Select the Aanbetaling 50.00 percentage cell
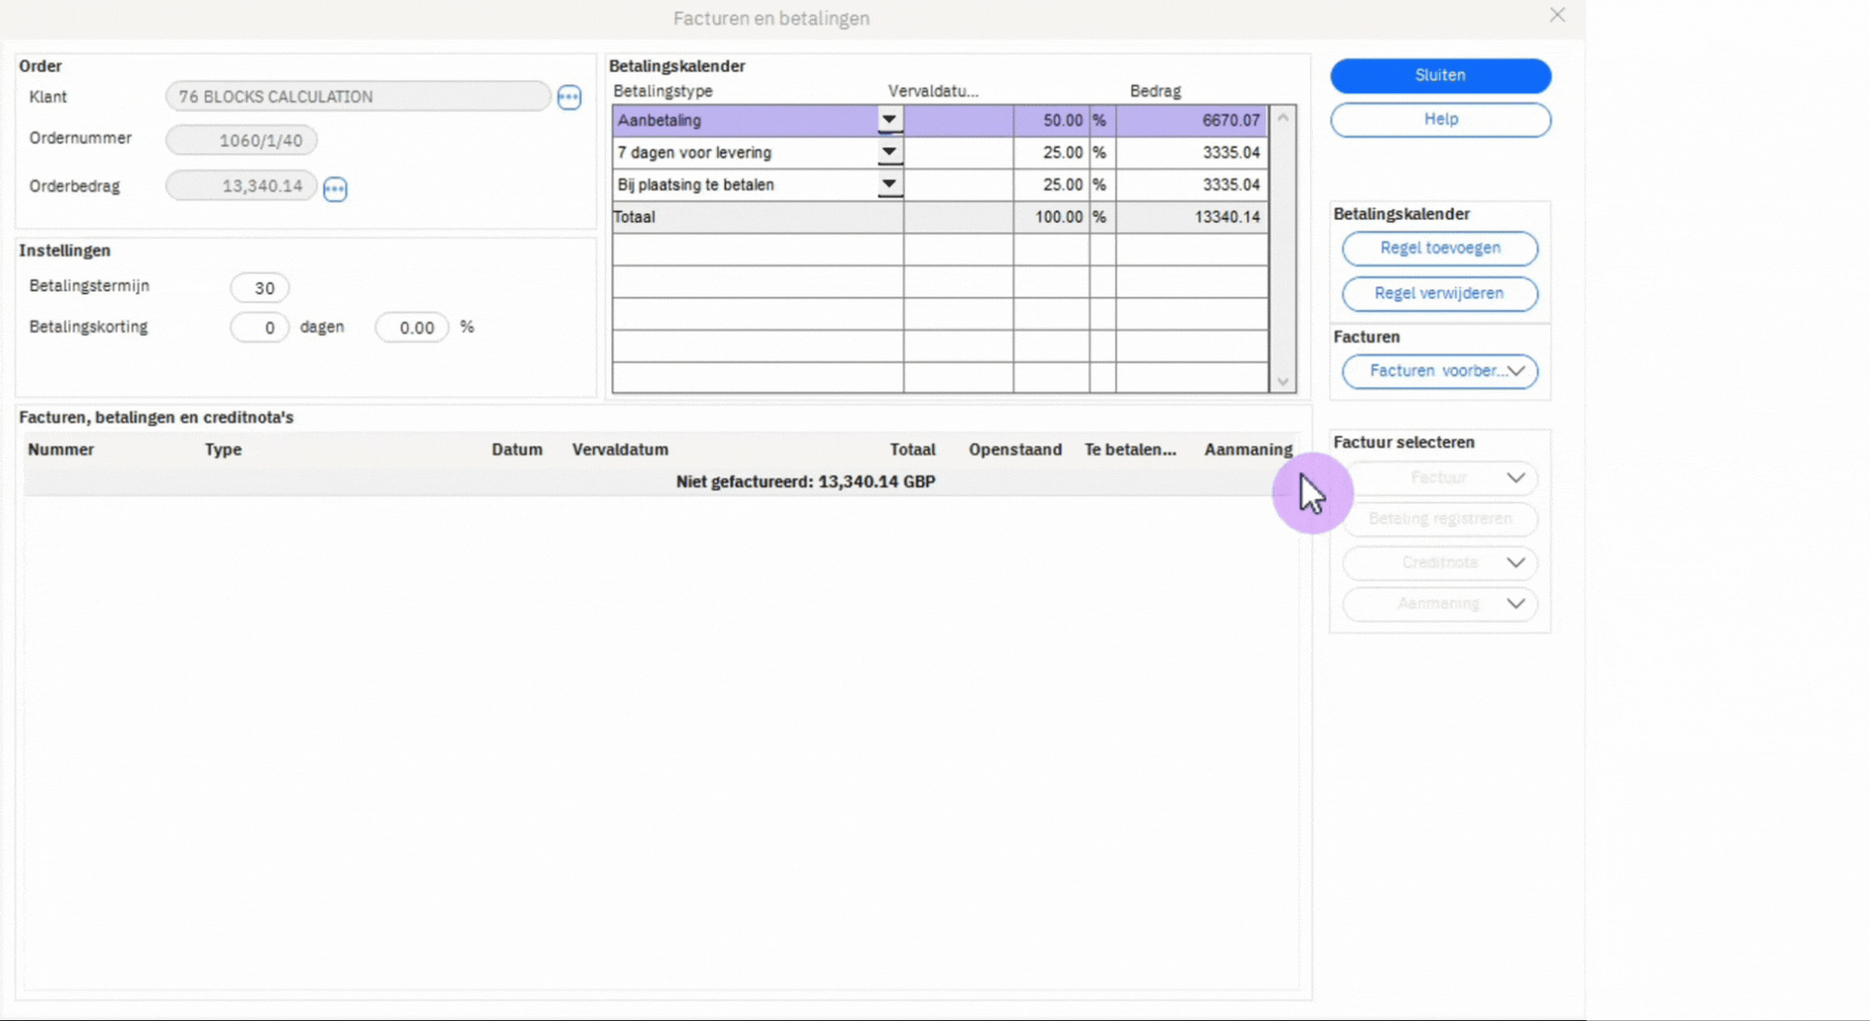The height and width of the screenshot is (1021, 1870). coord(1052,120)
